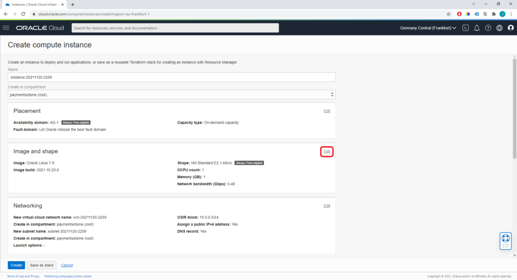View site info via the lock icon
The height and width of the screenshot is (280, 517).
tap(34, 14)
